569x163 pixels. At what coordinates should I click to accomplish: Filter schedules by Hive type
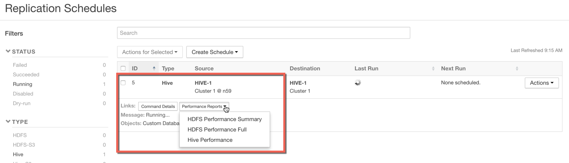click(18, 154)
